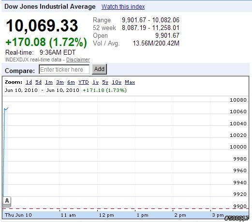Open the 'Watch this index' link

(123, 7)
